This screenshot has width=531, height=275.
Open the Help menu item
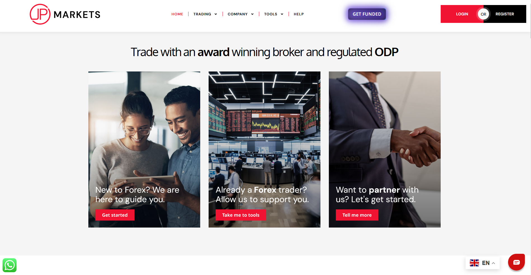299,14
